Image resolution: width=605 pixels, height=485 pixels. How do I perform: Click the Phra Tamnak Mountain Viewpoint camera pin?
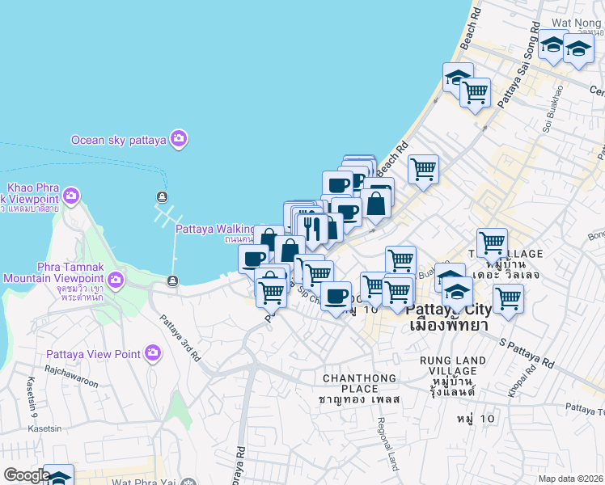click(x=116, y=279)
